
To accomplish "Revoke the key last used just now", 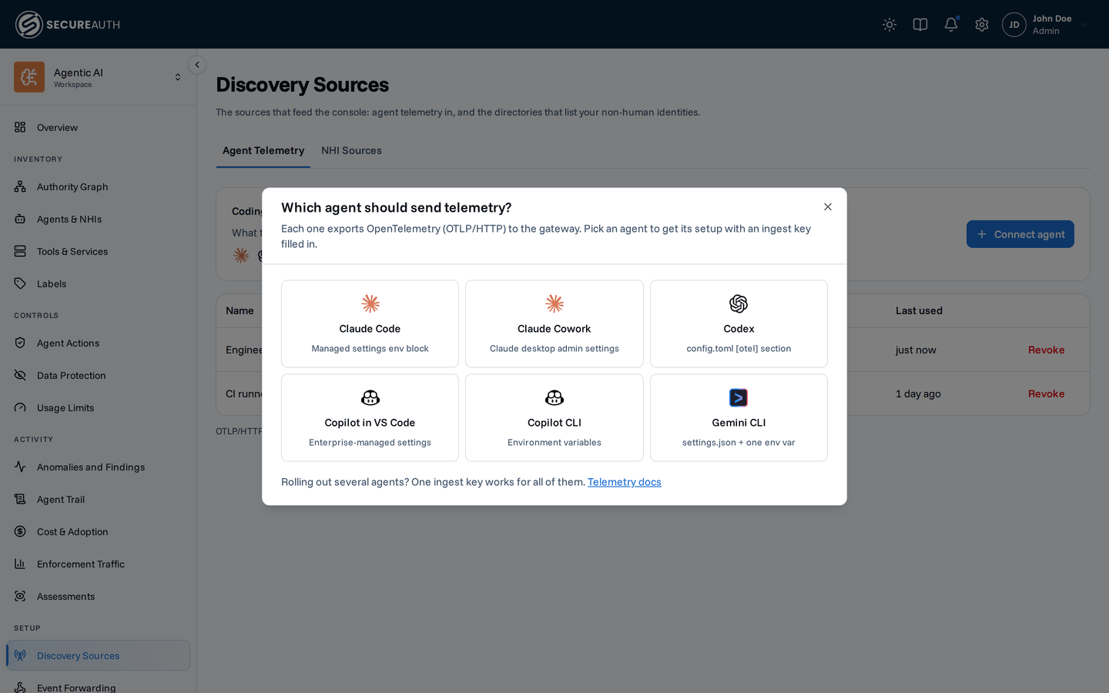I will click(x=1046, y=350).
